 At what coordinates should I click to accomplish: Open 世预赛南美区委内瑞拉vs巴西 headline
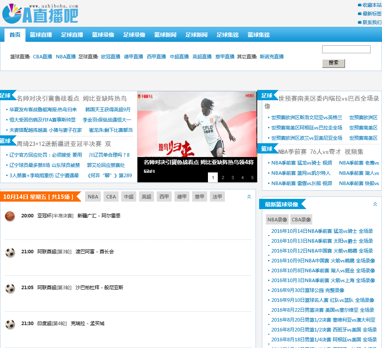[322, 102]
